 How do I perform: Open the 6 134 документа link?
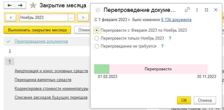coord(176,20)
